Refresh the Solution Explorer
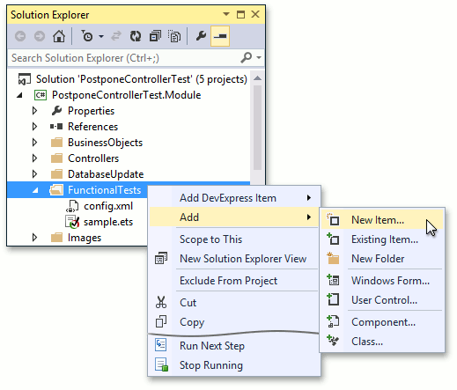 [136, 36]
